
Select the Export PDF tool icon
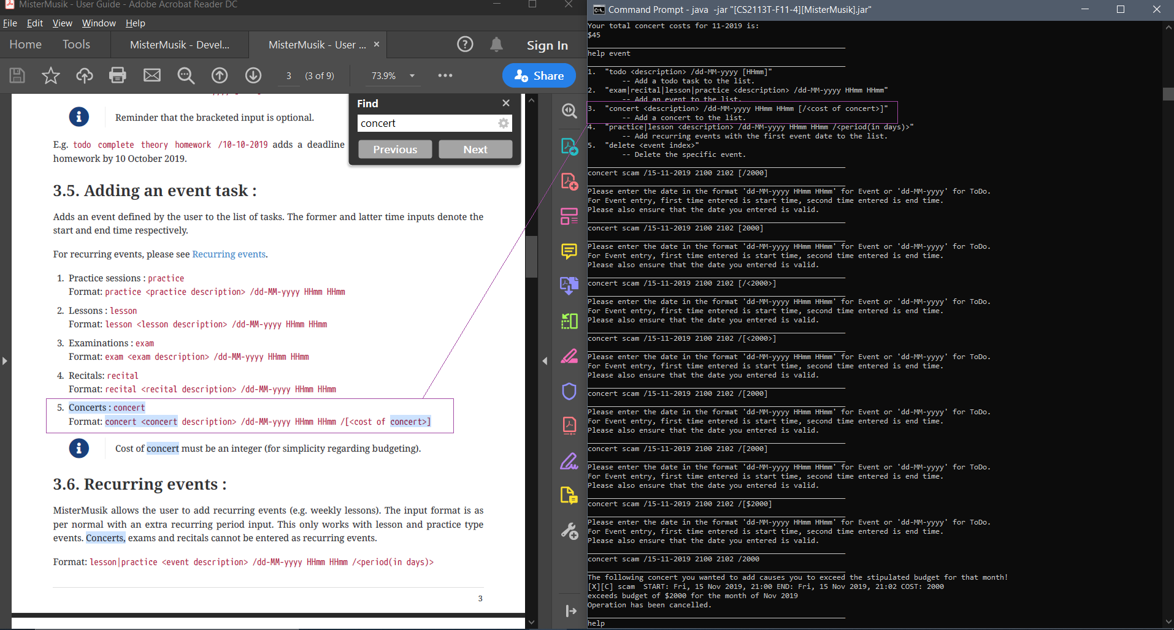point(569,146)
